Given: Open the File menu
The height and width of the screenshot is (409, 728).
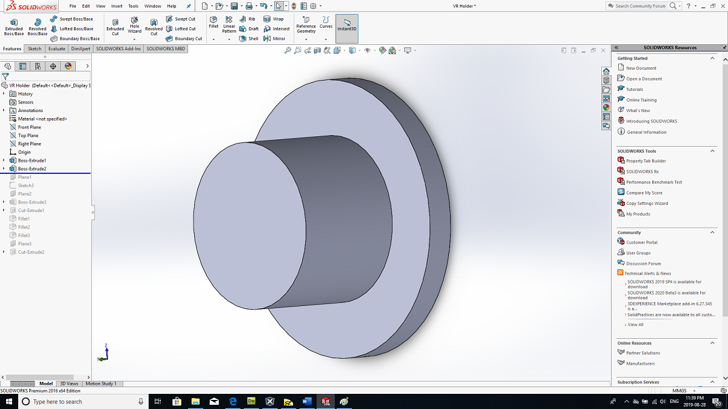Looking at the screenshot, I should [x=73, y=6].
